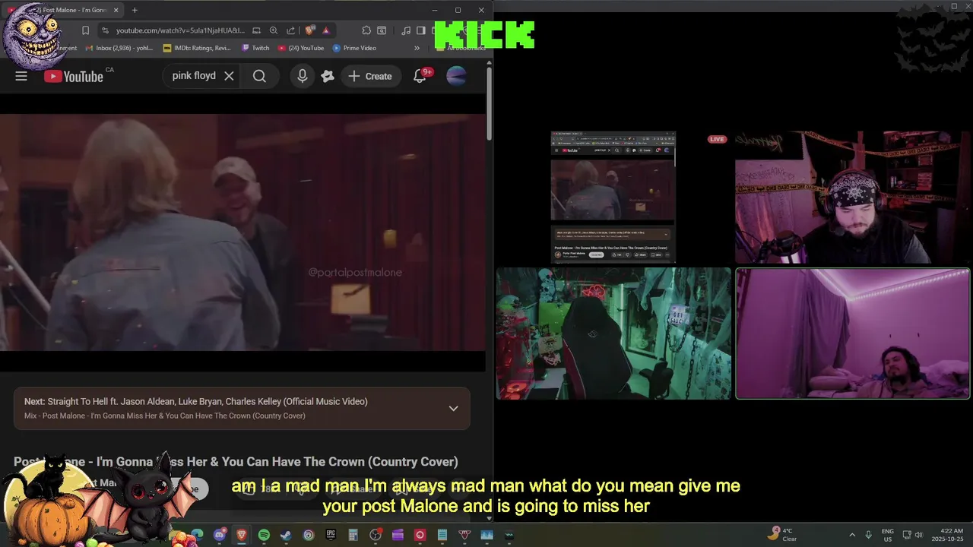The image size is (973, 547).
Task: Open the ENG US language switcher
Action: click(x=888, y=535)
